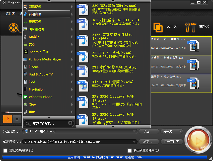Click the 打开文件夹 button
Viewport: 213px width, 161px height.
(172, 141)
